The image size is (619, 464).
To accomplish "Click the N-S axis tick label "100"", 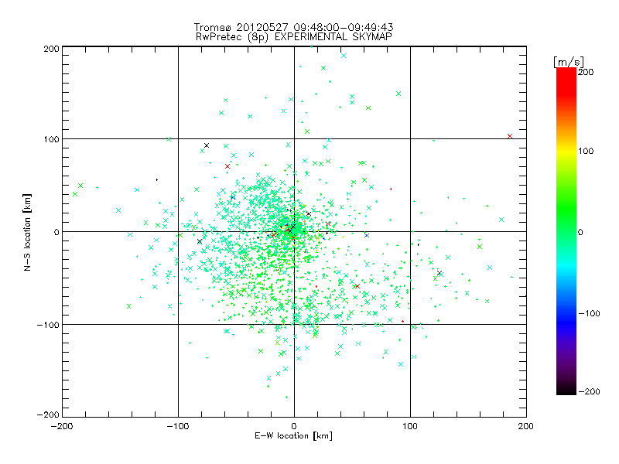I will (51, 139).
